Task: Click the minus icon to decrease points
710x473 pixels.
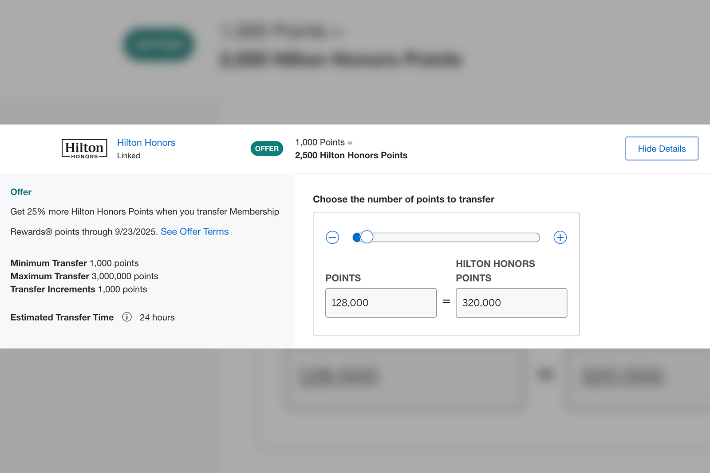Action: pyautogui.click(x=332, y=238)
